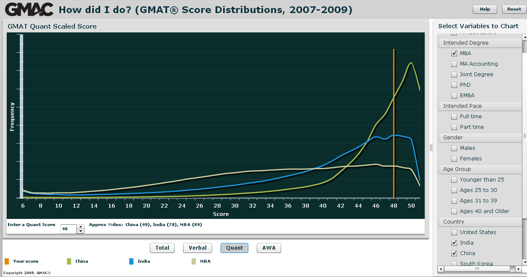Viewport: 527px width, 277px height.
Task: Click horizontal scrollbar left arrow
Action: click(440, 269)
